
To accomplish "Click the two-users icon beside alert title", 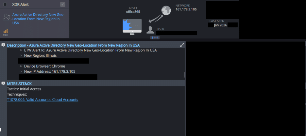I will pos(7,17).
